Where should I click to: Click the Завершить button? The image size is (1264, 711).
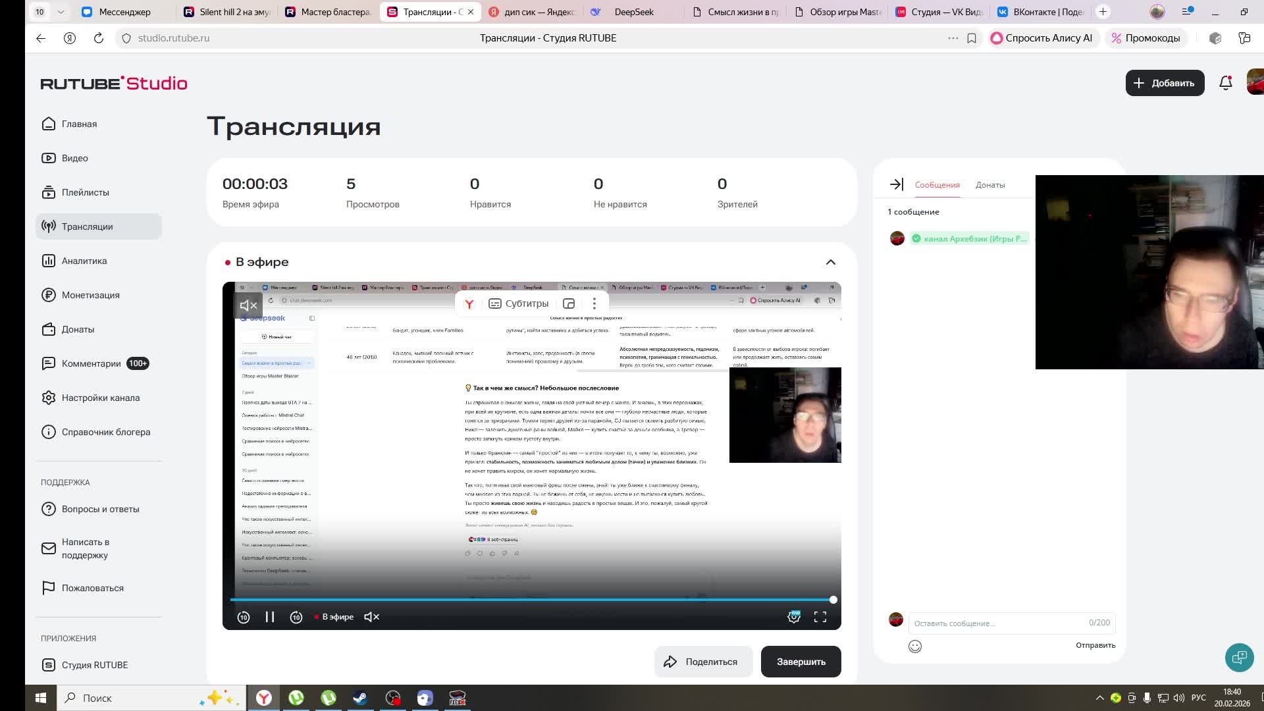pyautogui.click(x=801, y=662)
